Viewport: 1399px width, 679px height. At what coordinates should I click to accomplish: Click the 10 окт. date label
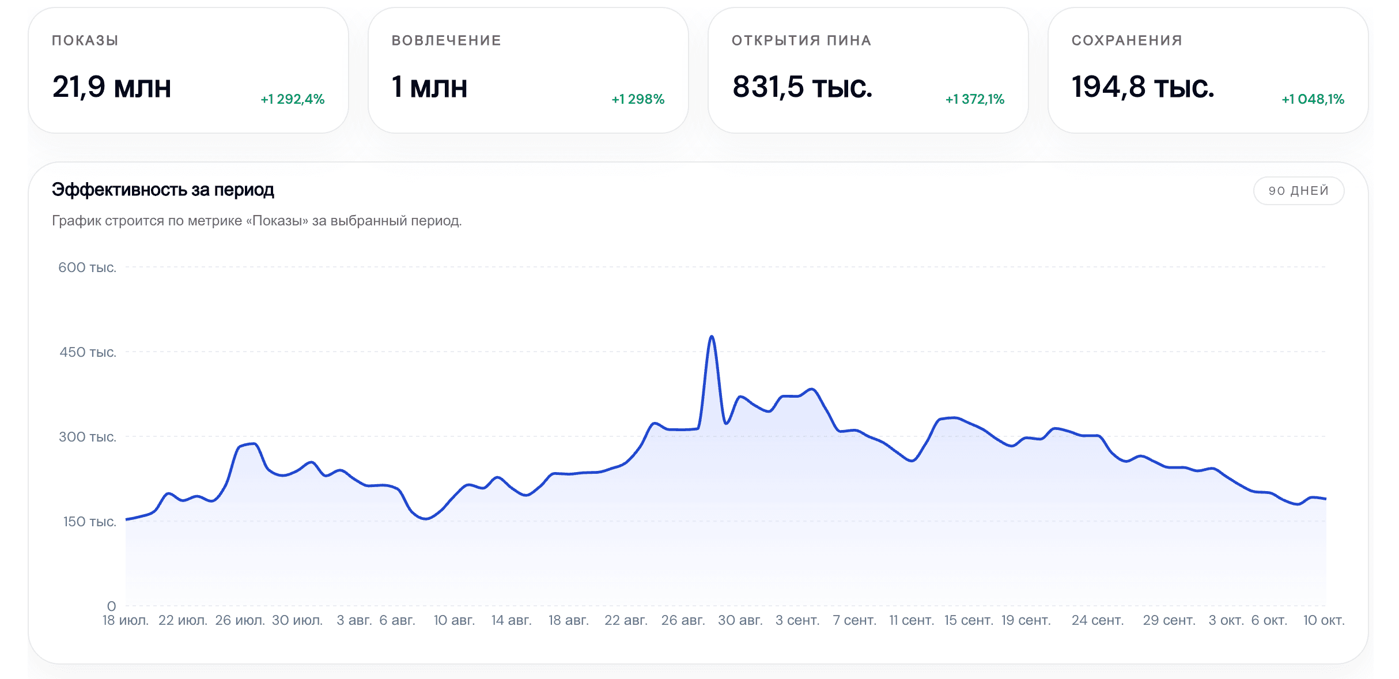click(x=1324, y=620)
